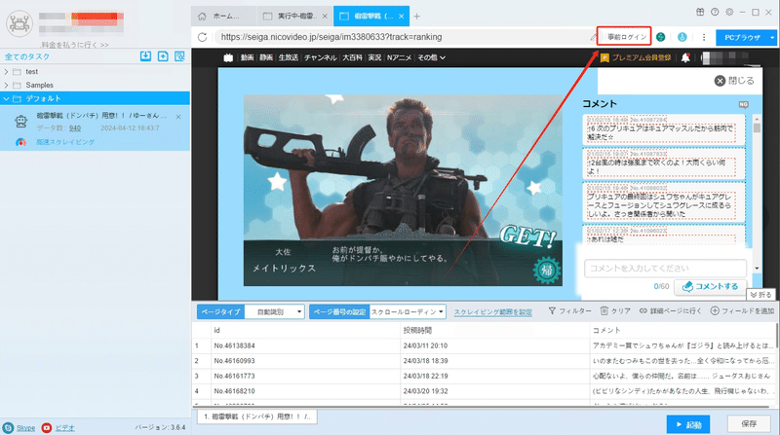780x435 pixels.
Task: Expand the Samples folder
Action: 6,85
